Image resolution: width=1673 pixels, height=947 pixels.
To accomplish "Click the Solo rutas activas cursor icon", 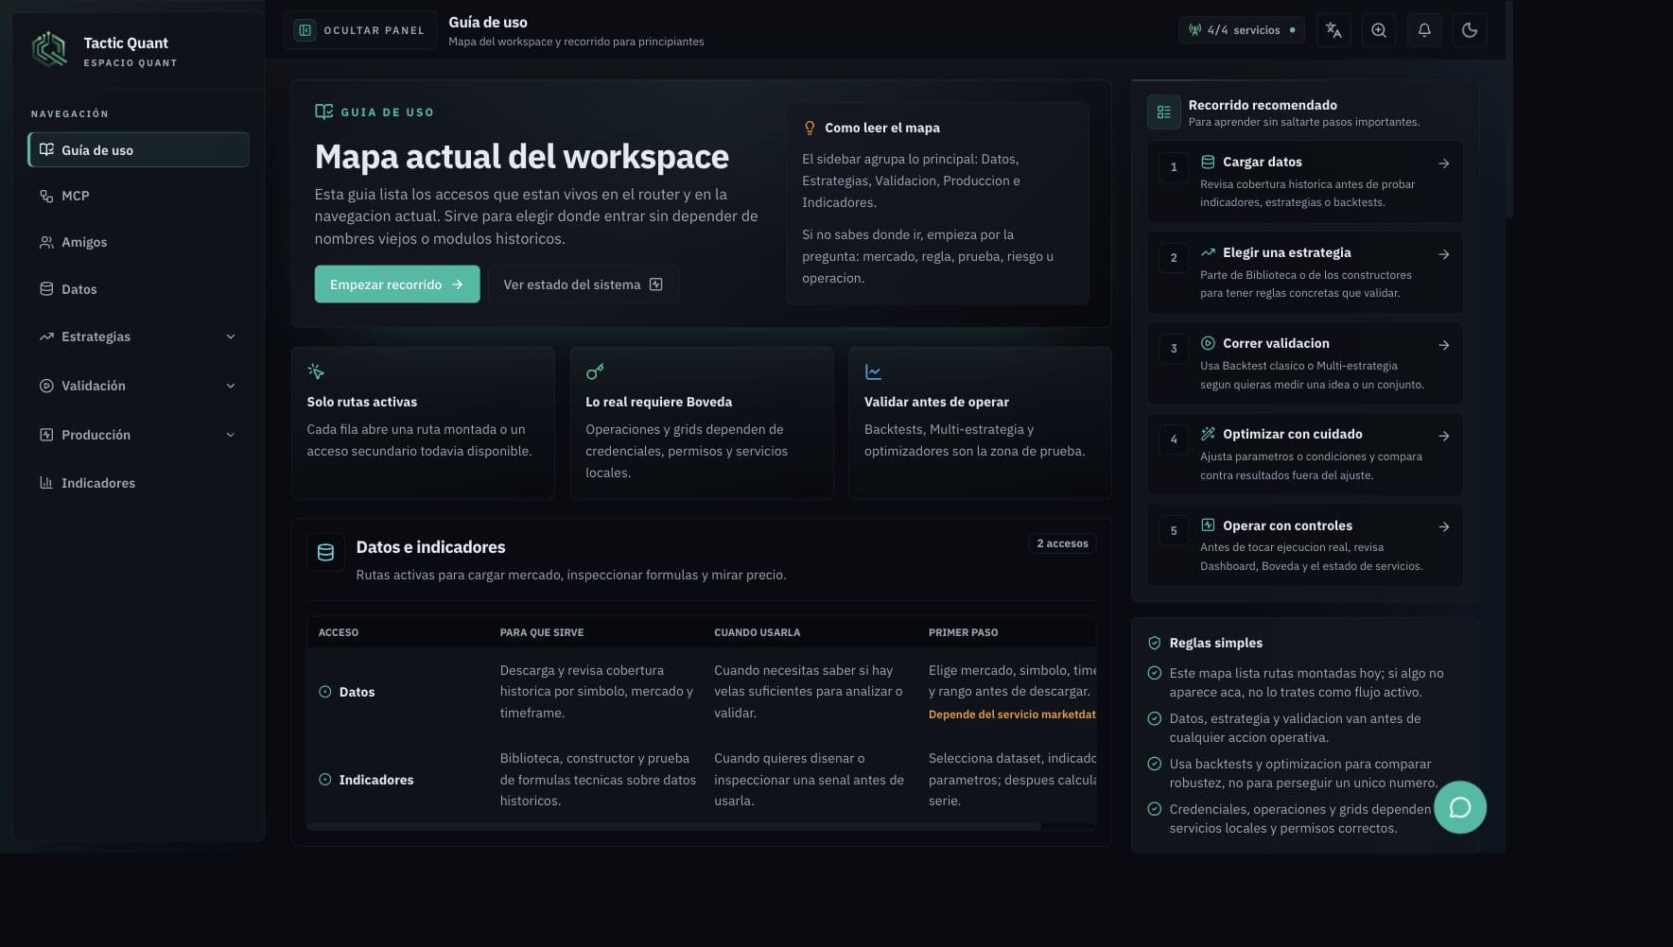I will pos(316,371).
